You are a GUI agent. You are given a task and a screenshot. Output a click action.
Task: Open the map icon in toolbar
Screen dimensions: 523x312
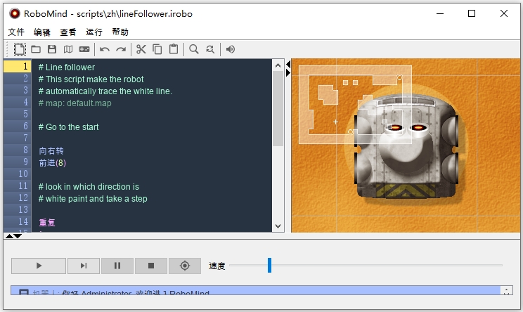[x=68, y=49]
